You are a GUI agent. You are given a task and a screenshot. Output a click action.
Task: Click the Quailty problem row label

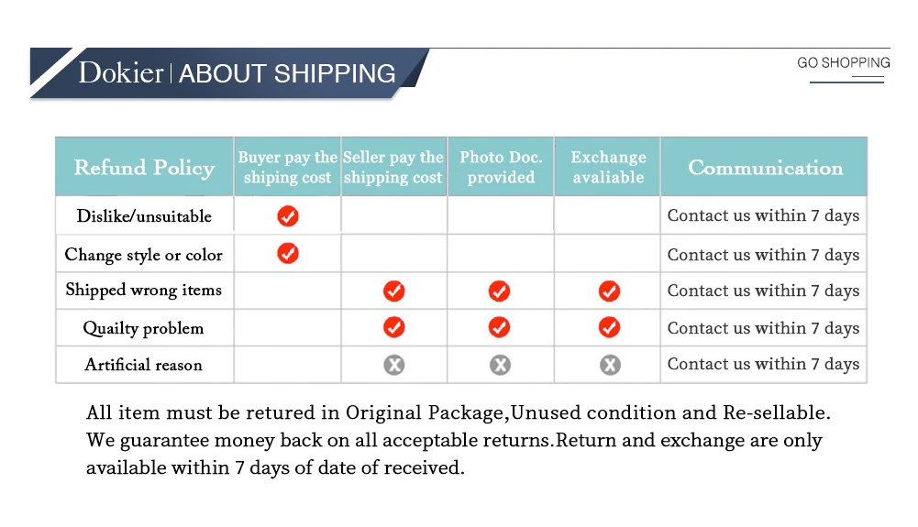pyautogui.click(x=143, y=328)
